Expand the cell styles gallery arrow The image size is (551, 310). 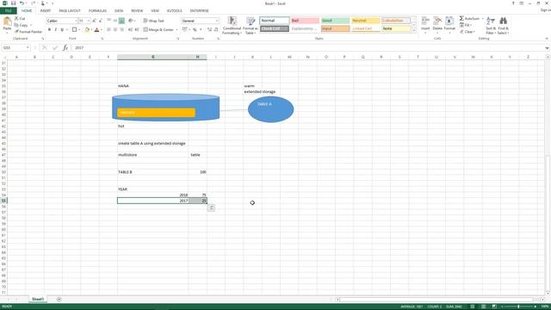click(x=413, y=31)
